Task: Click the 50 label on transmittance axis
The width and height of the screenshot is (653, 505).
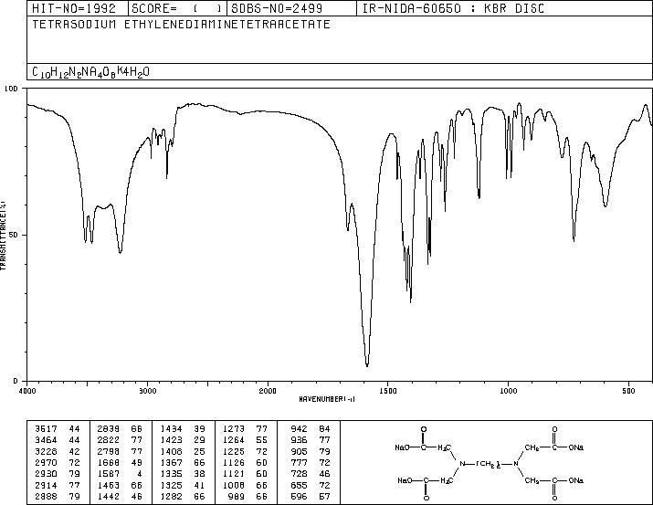Action: [x=12, y=236]
